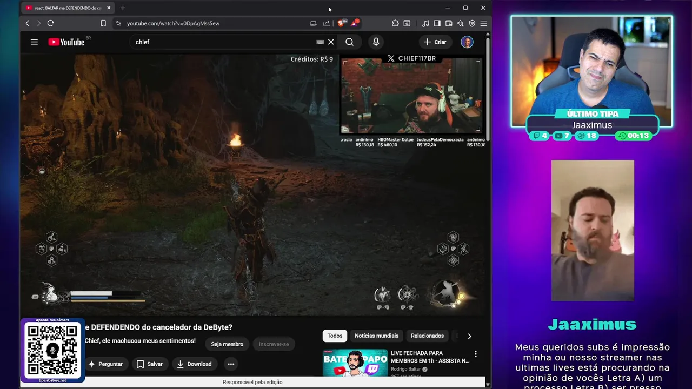Viewport: 692px width, 389px height.
Task: Click the browser Forward arrow
Action: 38,23
